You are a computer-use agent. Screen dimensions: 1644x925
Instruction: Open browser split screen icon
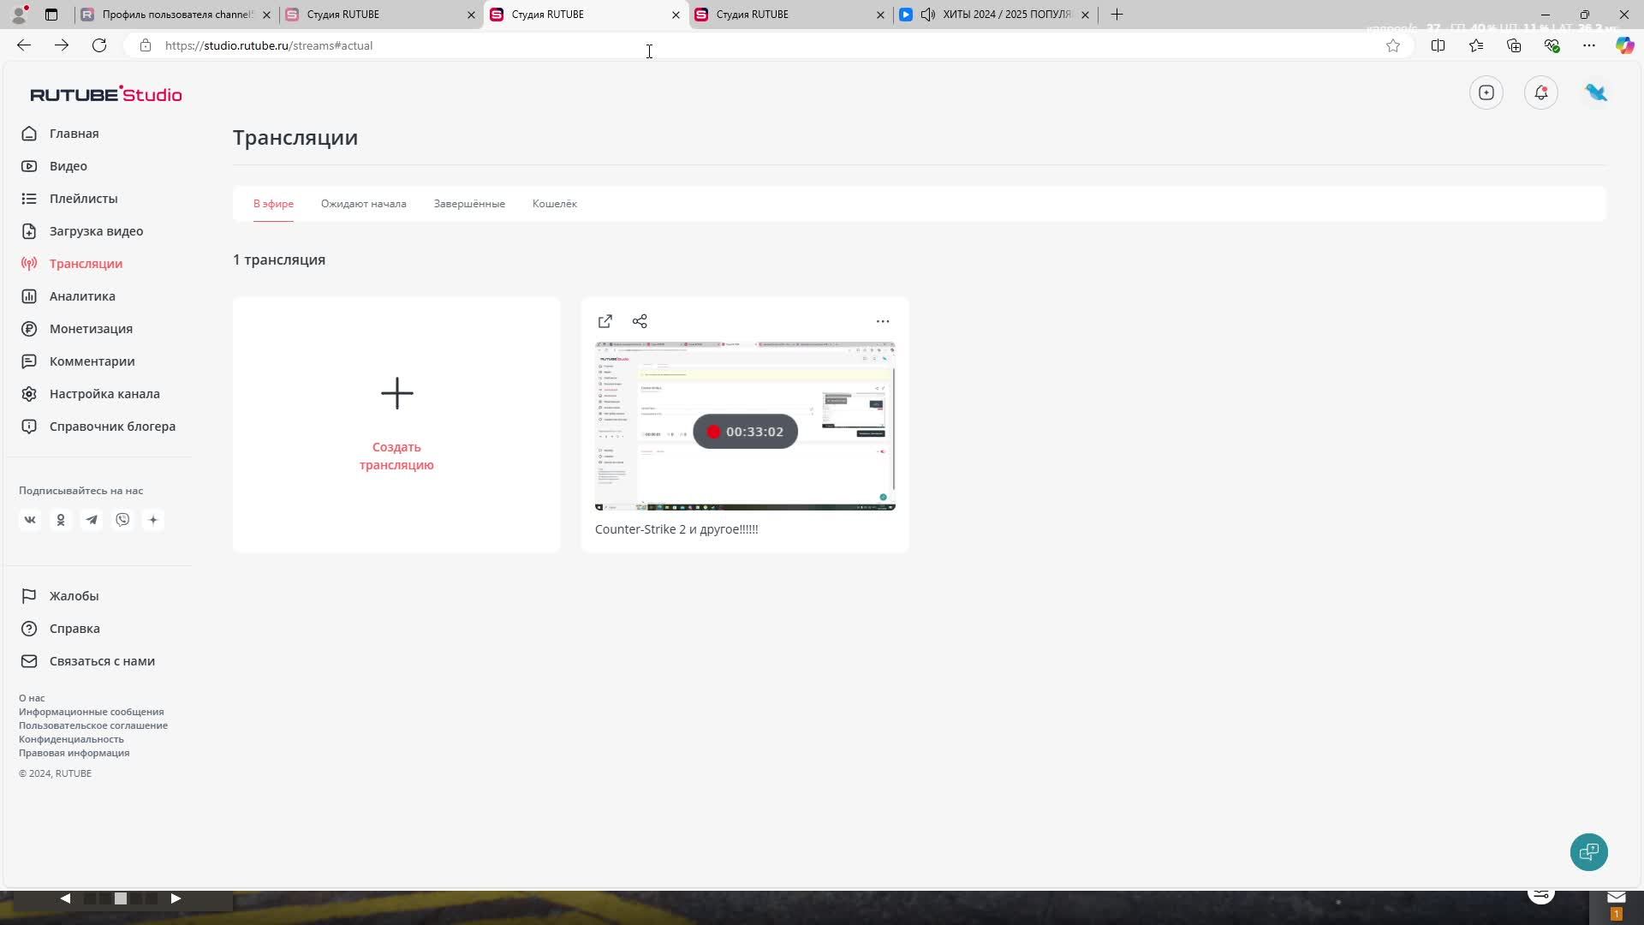click(1438, 45)
